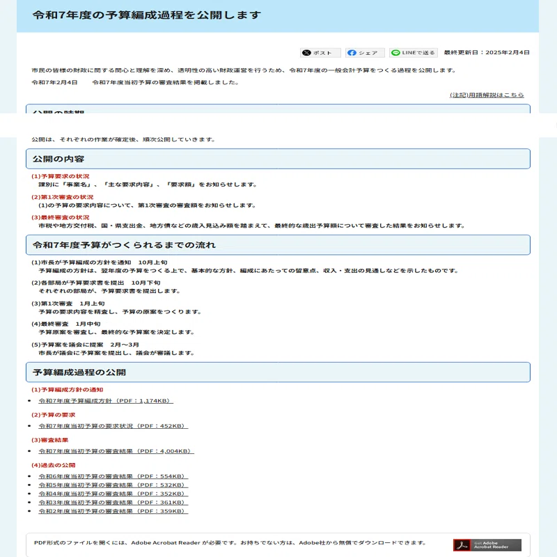Open 令和3年度当初予算の審査結果 PDF link
This screenshot has height=557, width=557.
pyautogui.click(x=113, y=502)
